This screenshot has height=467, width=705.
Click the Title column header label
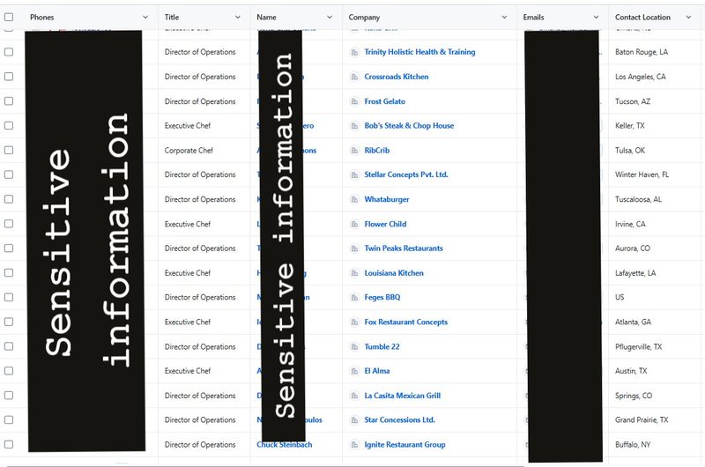tap(172, 17)
